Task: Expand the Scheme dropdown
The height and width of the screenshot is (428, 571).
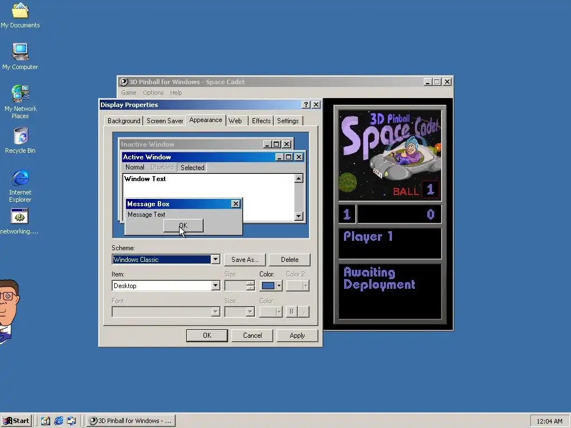Action: click(x=215, y=260)
